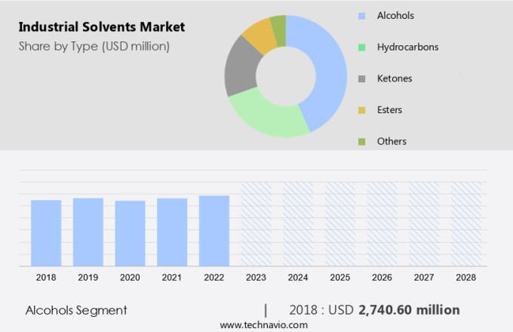Screen dimensions: 513x332
Task: Click the 2018 bar in the chart
Action: coord(46,233)
